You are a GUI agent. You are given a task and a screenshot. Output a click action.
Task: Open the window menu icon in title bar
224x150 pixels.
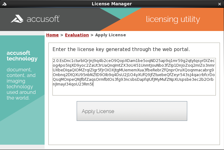[x=4, y=4]
